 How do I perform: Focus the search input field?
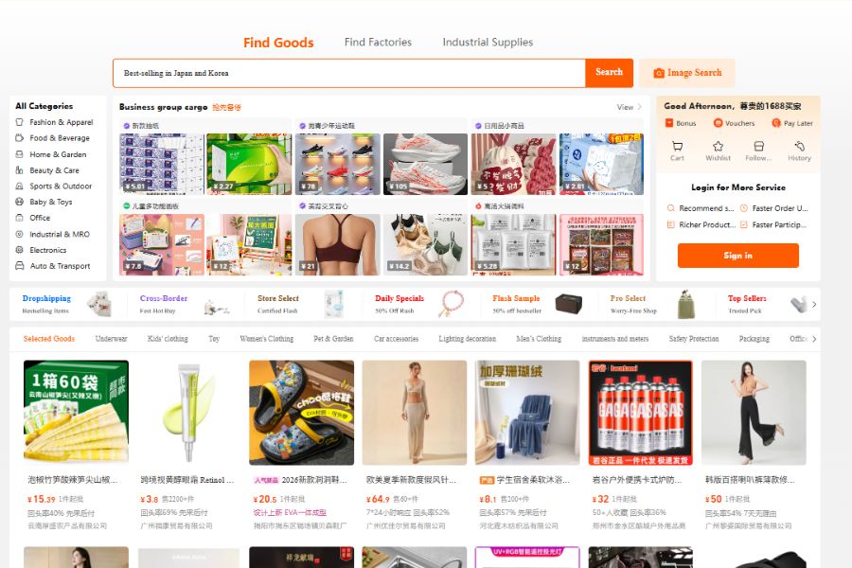tap(348, 73)
